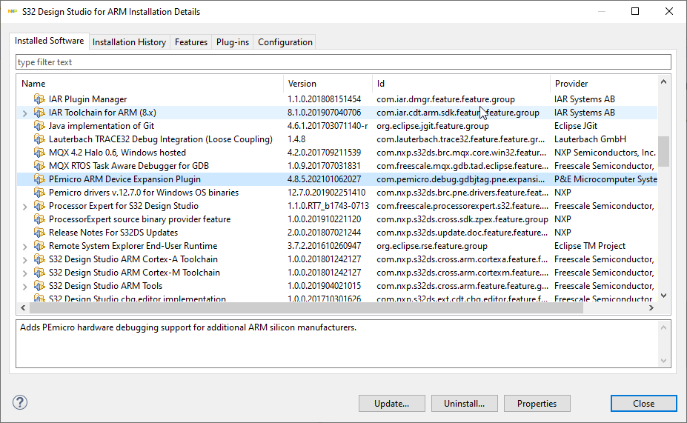Click the Release Notes For S32DS Updates icon

pos(39,233)
